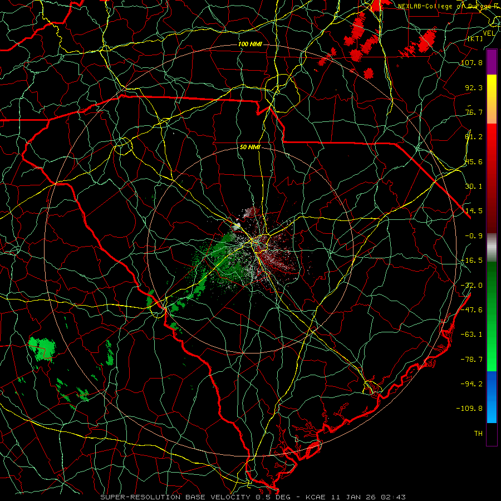The image size is (501, 501).
Task: Click the red segment of the color bar
Action: [492, 178]
